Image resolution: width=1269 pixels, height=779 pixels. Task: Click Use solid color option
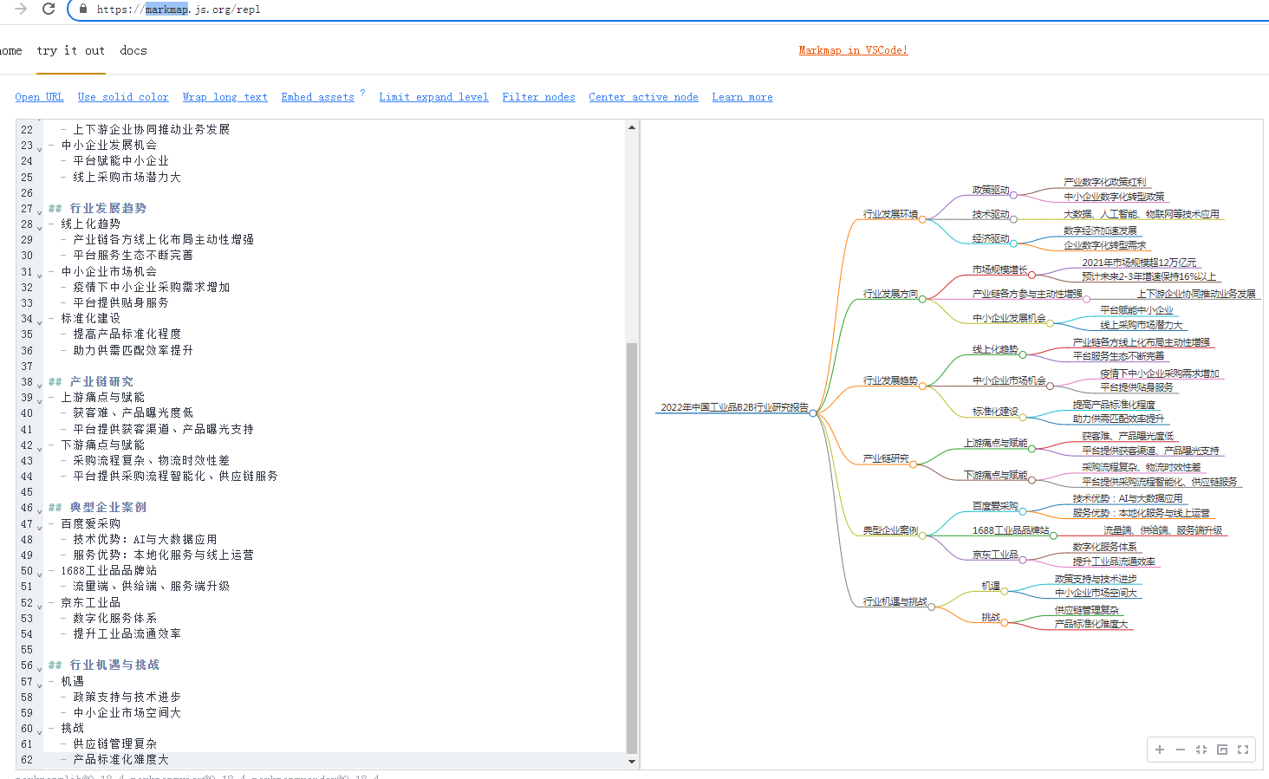tap(123, 97)
